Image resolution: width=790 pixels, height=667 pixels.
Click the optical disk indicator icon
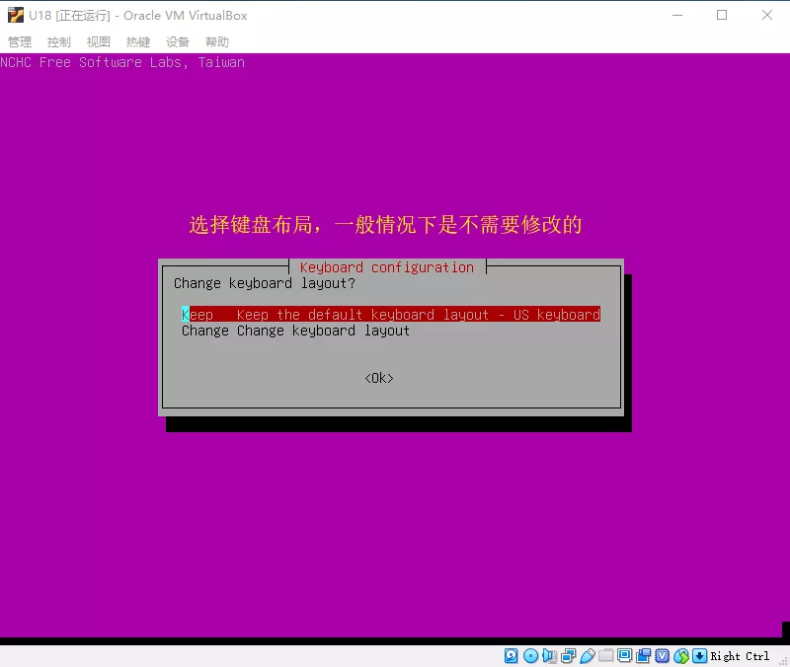pos(530,656)
